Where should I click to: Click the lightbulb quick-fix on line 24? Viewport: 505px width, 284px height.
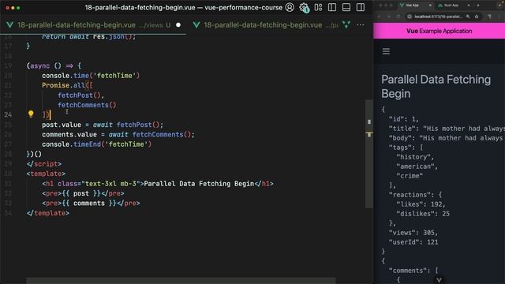point(31,114)
